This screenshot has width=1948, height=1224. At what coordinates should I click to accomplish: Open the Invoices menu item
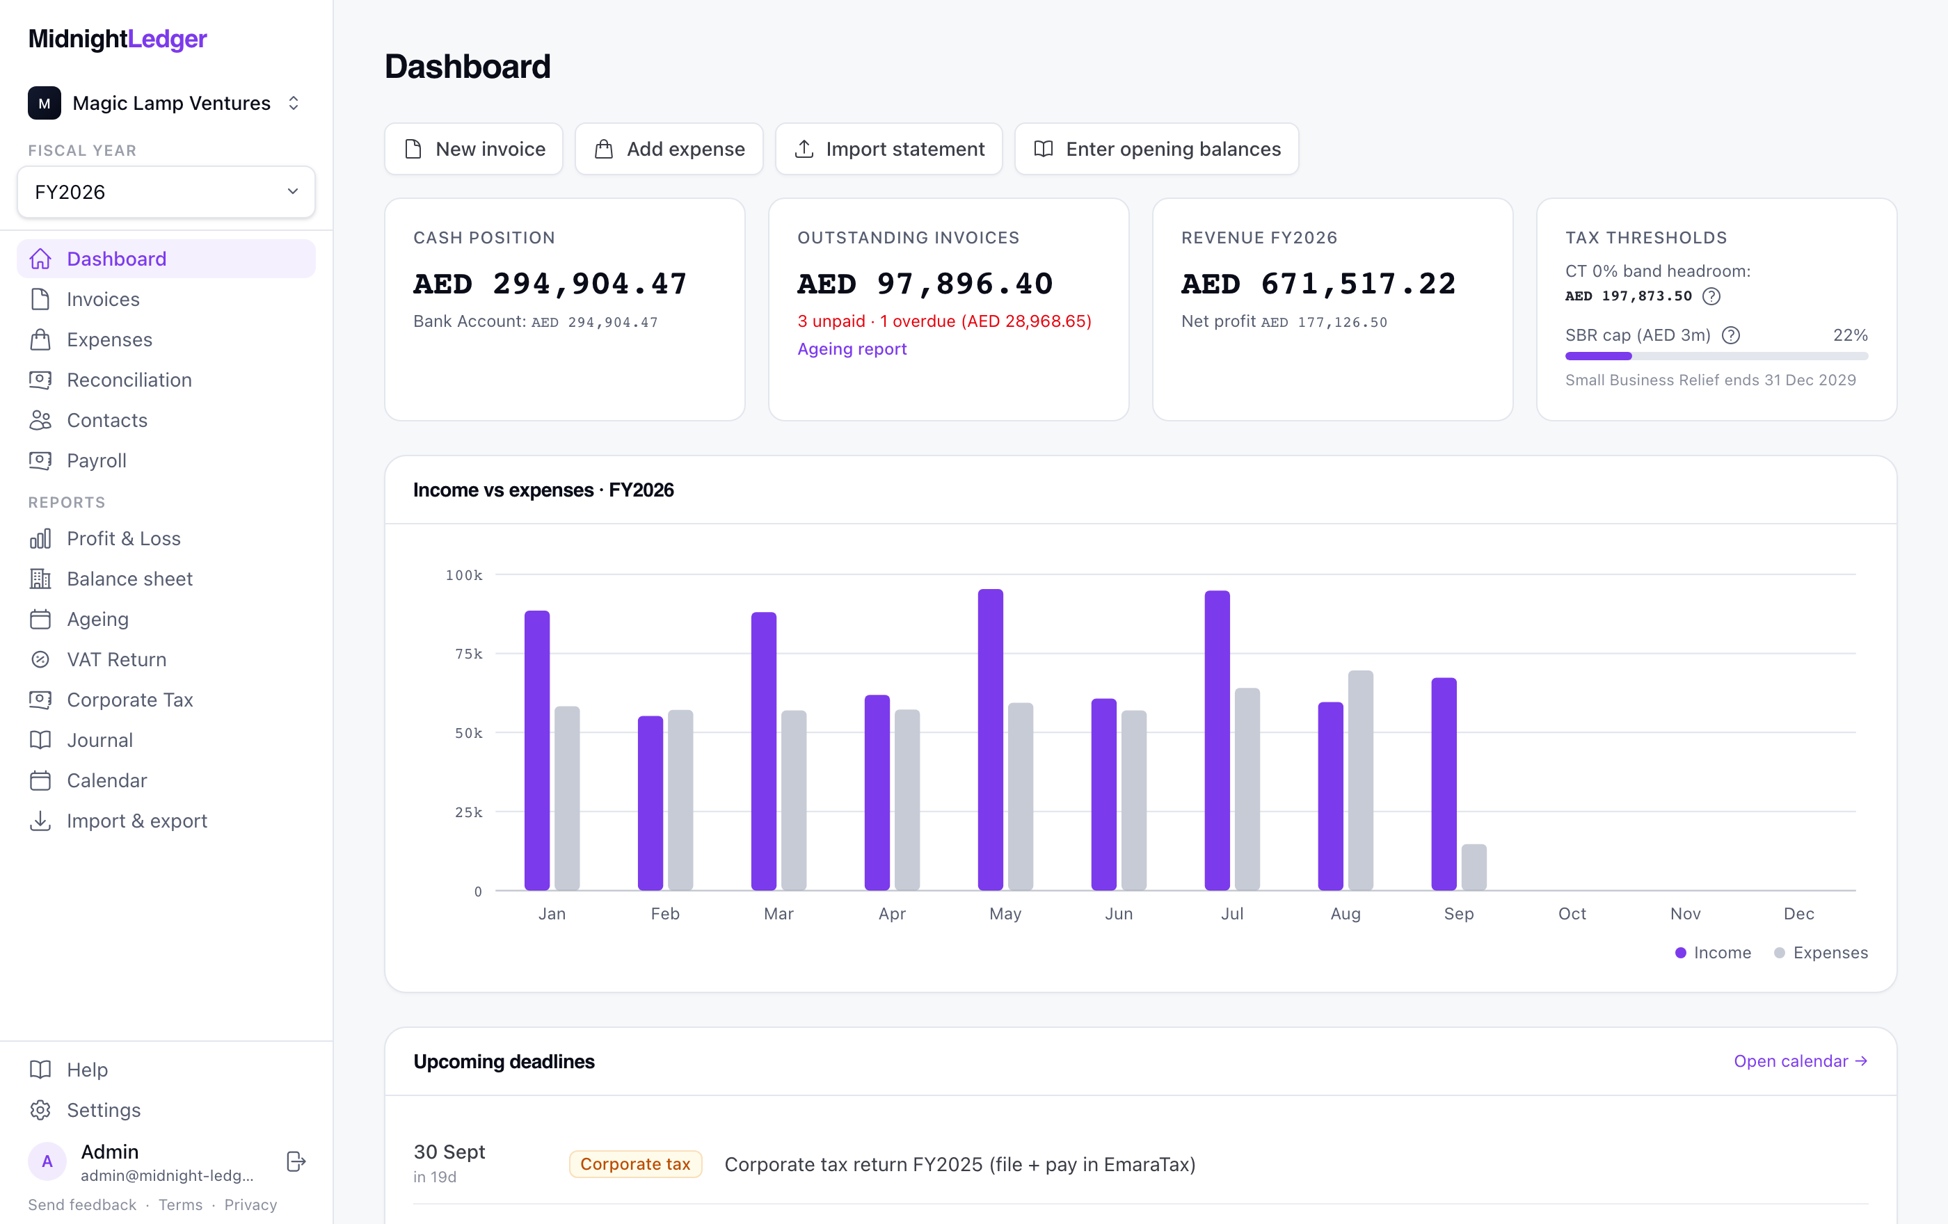[166, 299]
